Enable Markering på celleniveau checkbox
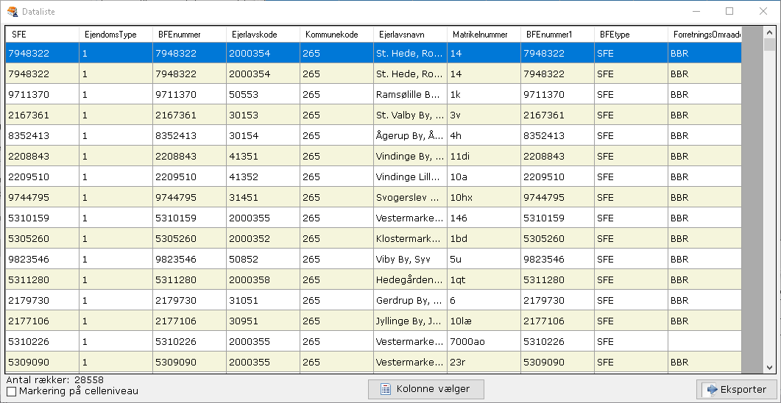This screenshot has height=403, width=781. 11,391
